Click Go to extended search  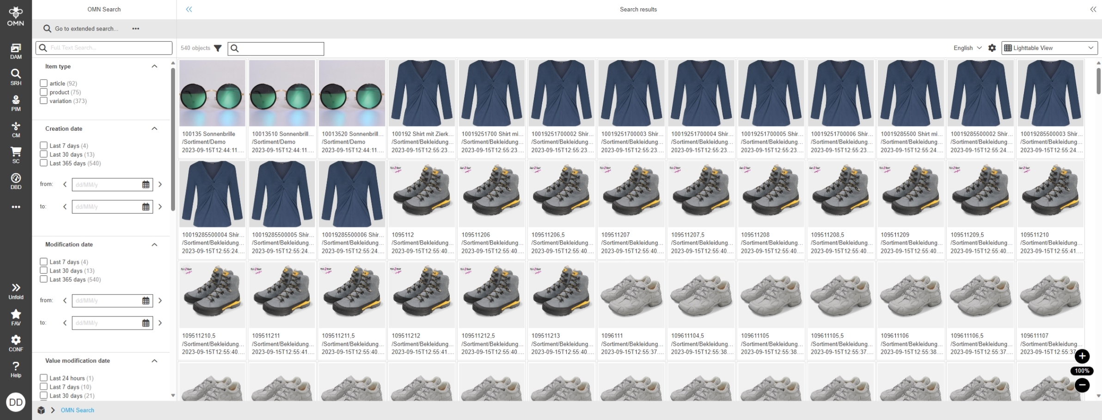[x=86, y=29]
